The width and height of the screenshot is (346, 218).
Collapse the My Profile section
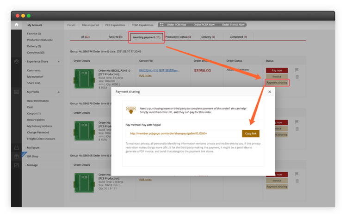click(59, 92)
